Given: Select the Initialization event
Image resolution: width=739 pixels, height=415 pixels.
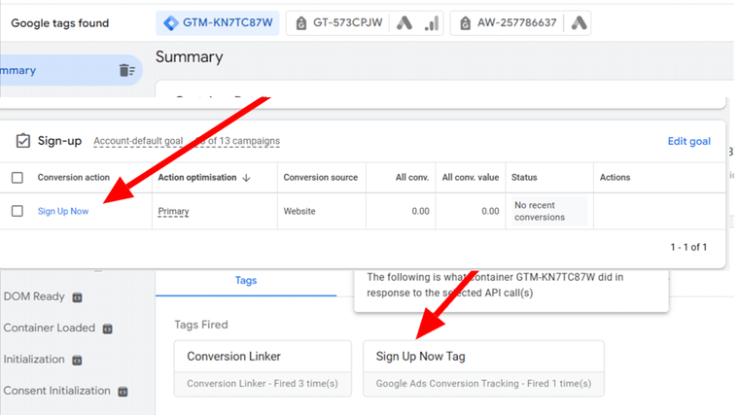Looking at the screenshot, I should 34,360.
